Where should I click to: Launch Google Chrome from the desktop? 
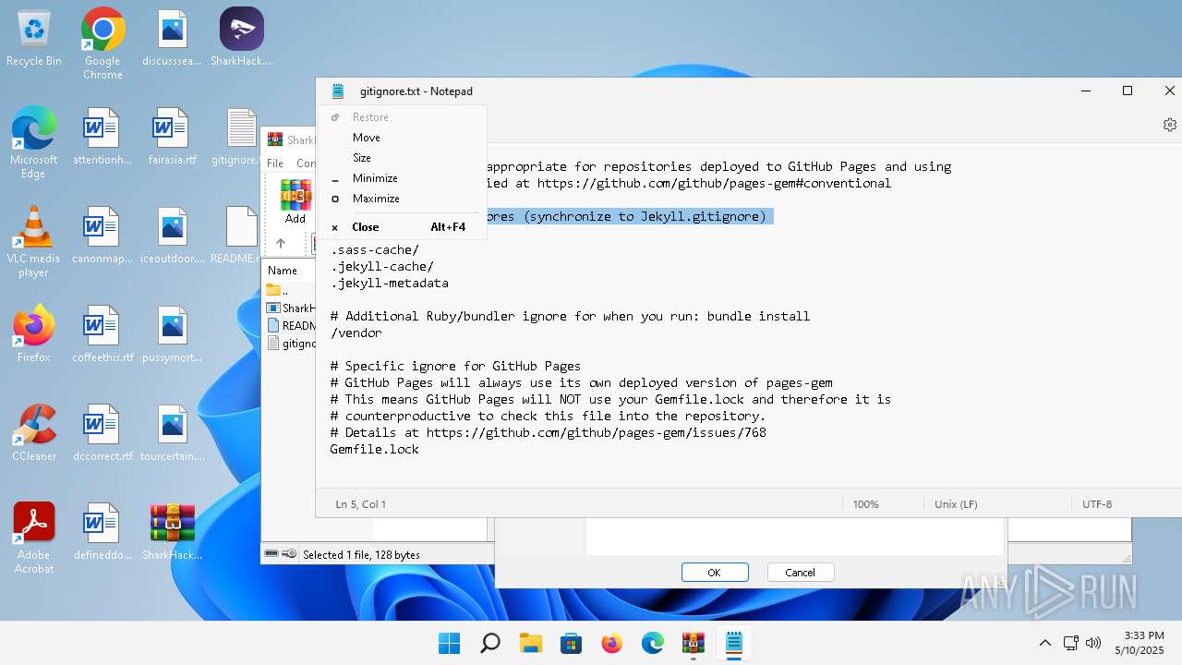103,43
